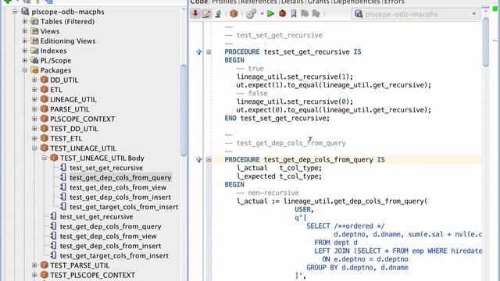Select test_get_dep_cols_from_view under the Body node
Screen dimensions: 500x281
[x=118, y=187]
